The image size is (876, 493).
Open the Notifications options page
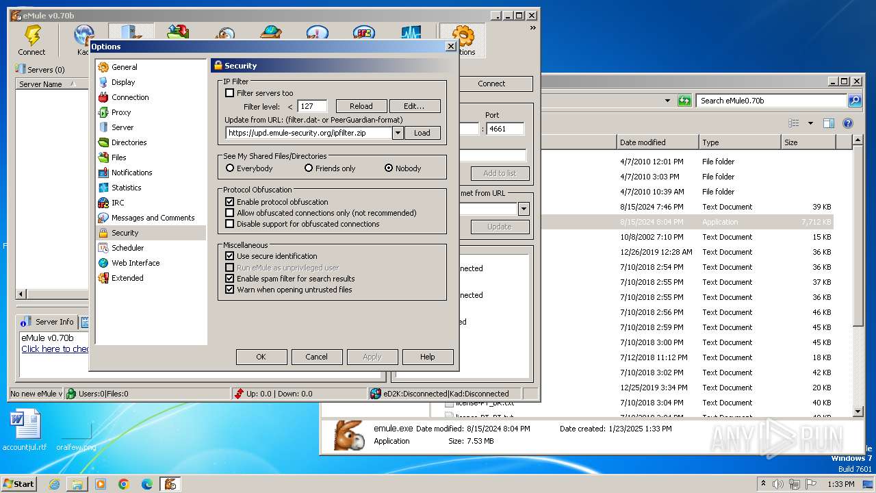pos(132,173)
